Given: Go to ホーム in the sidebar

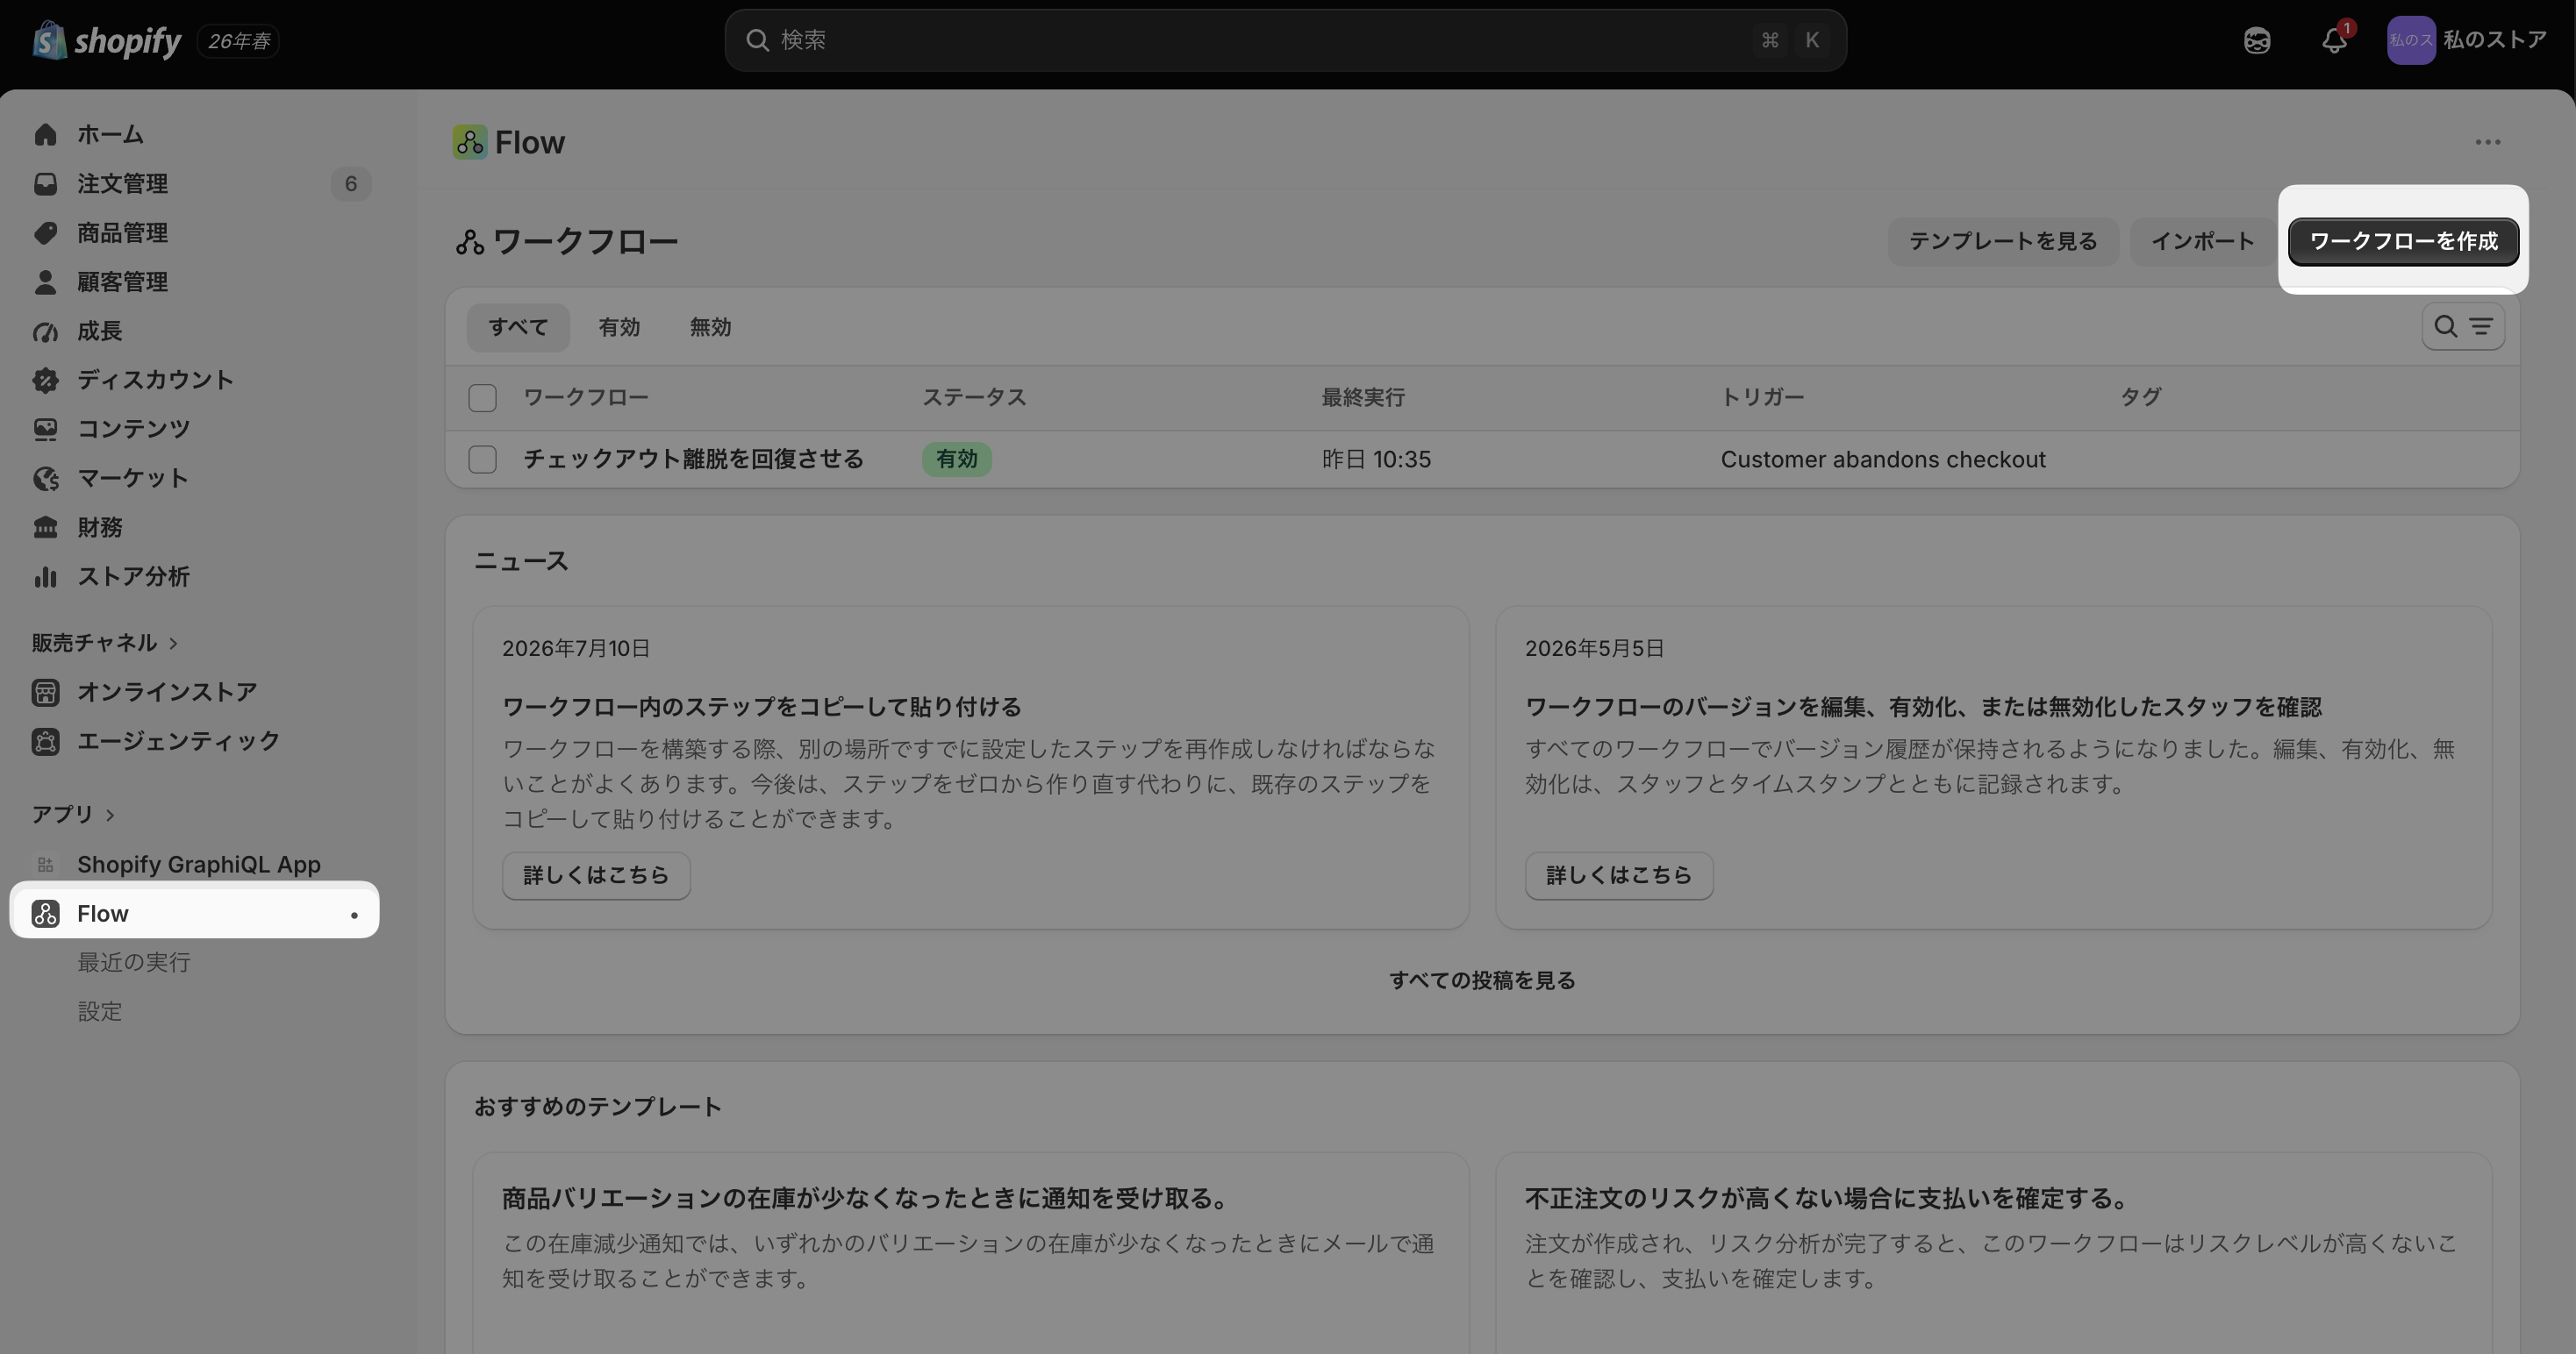Looking at the screenshot, I should point(111,135).
